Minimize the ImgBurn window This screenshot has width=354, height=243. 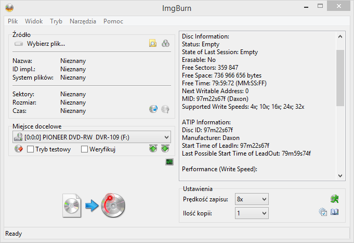pyautogui.click(x=306, y=7)
